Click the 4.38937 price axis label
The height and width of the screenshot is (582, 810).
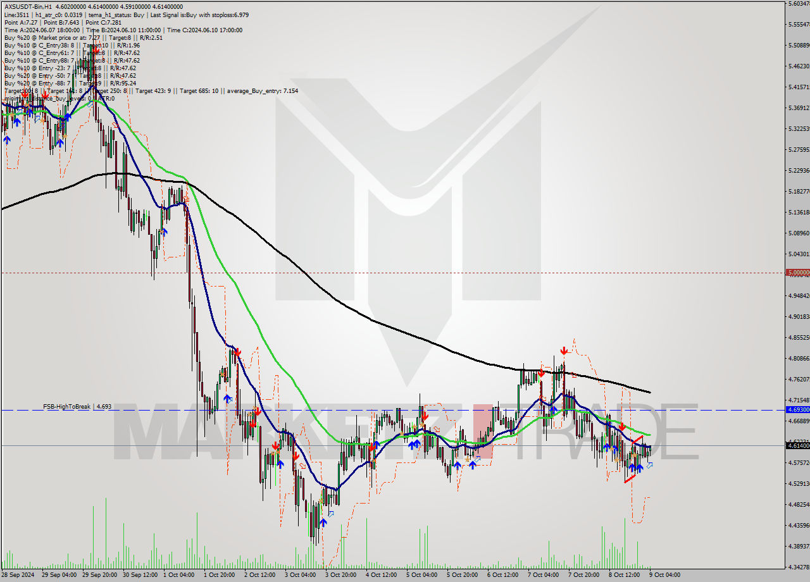(x=799, y=546)
